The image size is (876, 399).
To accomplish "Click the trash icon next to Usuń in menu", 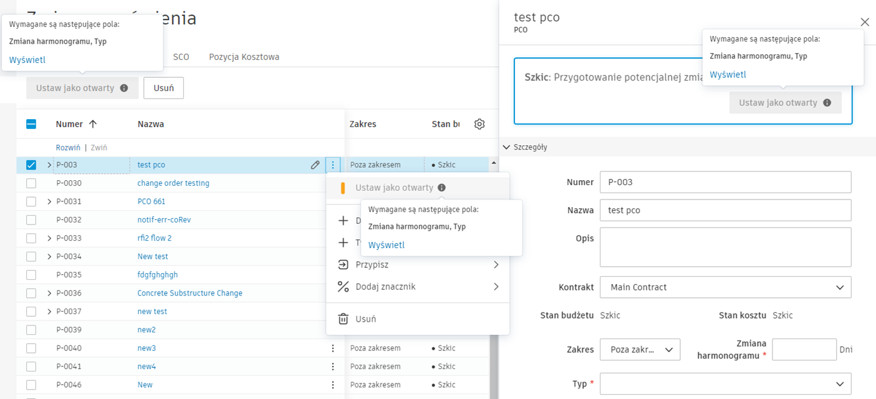I will pos(343,319).
